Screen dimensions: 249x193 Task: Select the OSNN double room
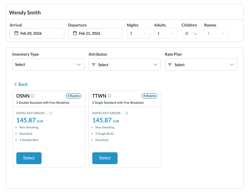[x=29, y=158]
